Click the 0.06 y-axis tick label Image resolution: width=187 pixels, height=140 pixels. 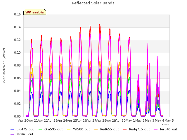tap(18, 78)
